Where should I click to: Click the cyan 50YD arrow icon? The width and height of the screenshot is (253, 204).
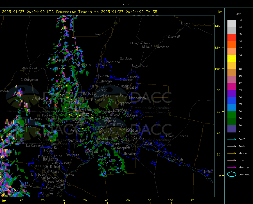pyautogui.click(x=232, y=139)
